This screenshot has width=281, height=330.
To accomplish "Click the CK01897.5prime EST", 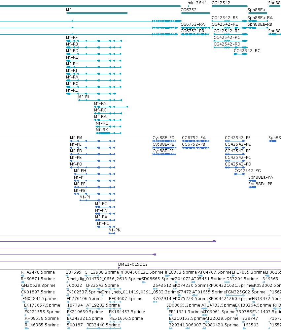I will click(22, 295).
